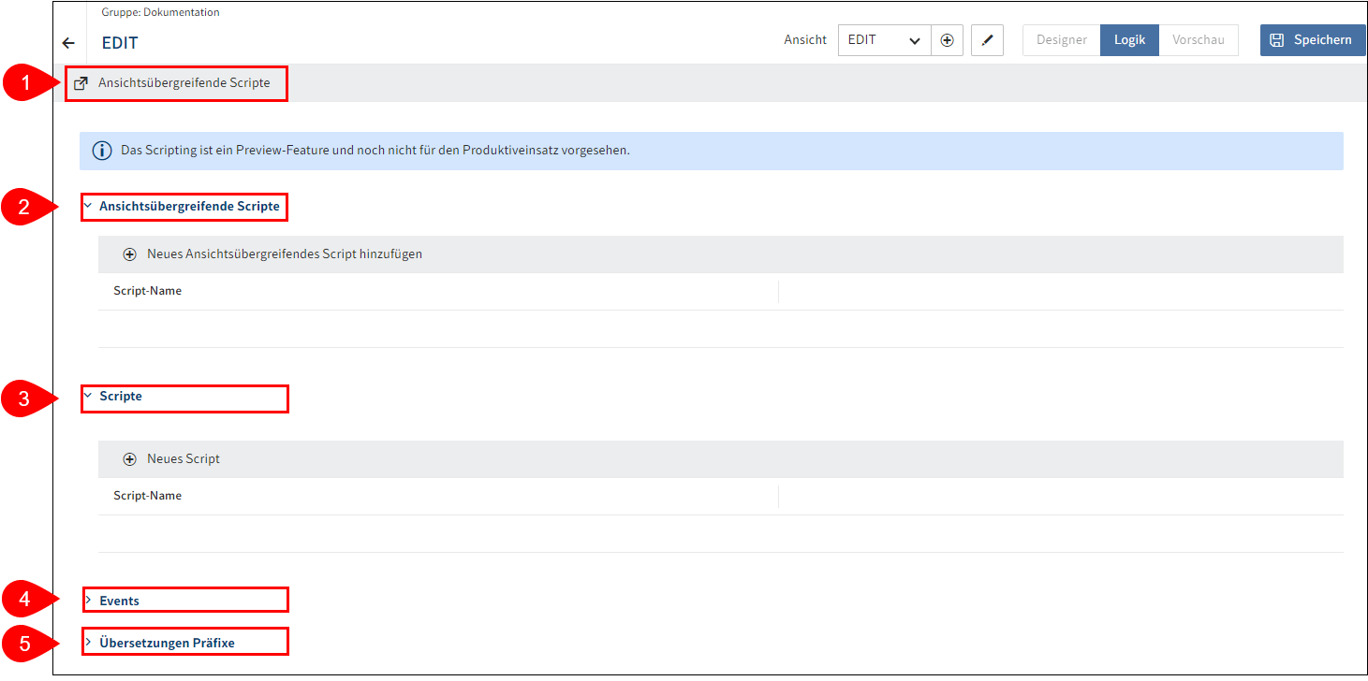This screenshot has width=1368, height=681.
Task: Expand the Events section
Action: point(87,601)
